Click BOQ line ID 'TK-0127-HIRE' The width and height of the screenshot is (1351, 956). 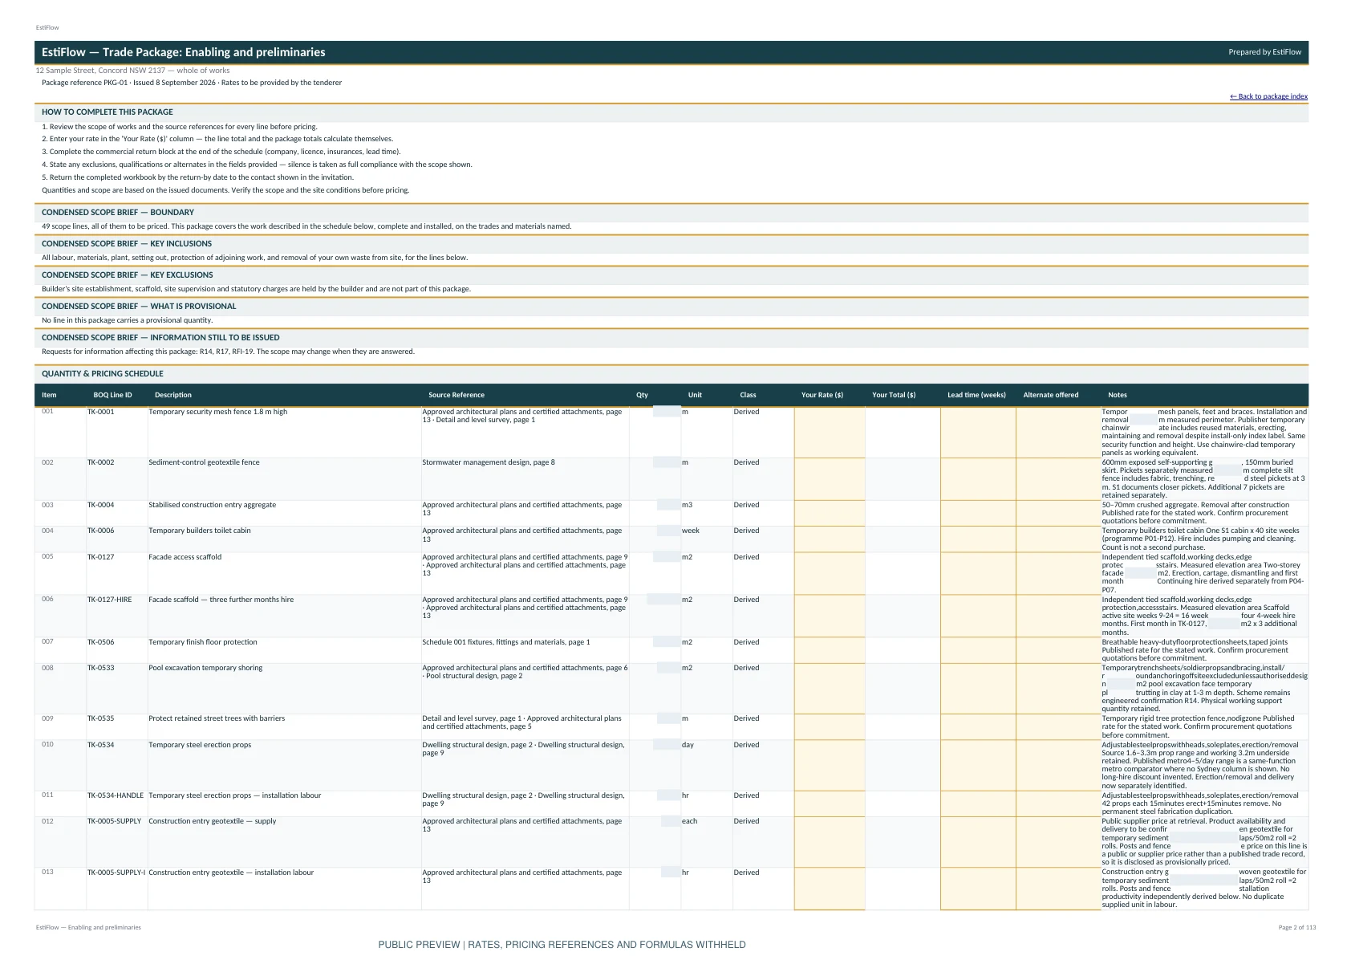[110, 600]
